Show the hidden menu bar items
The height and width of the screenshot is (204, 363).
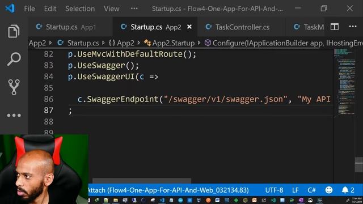134,8
